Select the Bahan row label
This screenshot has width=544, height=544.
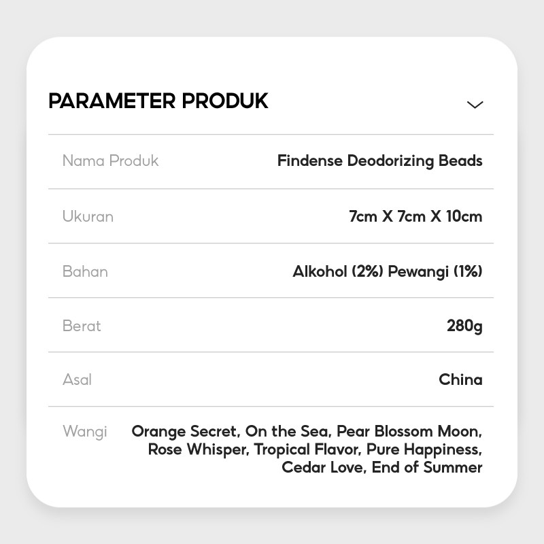point(85,271)
